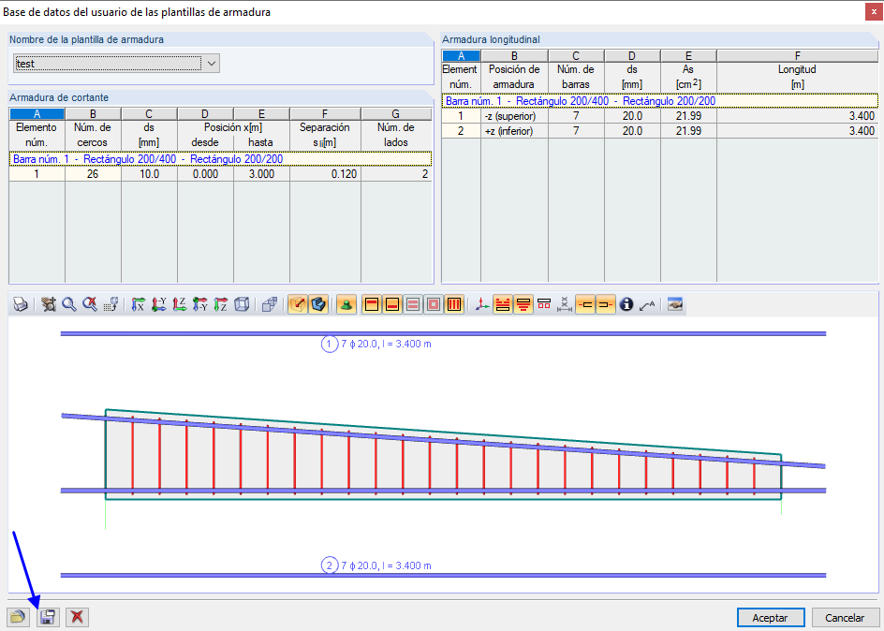Click the print graphic icon
Viewport: 884px width, 631px height.
point(21,305)
